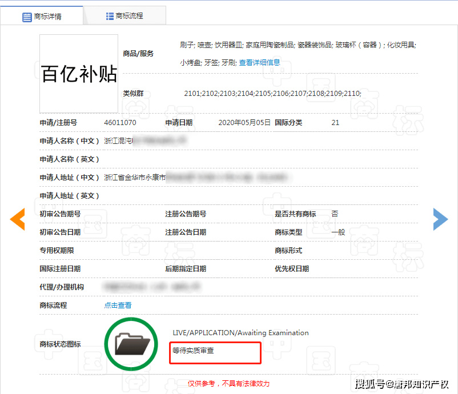Select the goods list starting with 刷子
This screenshot has height=394, width=458.
(x=298, y=54)
